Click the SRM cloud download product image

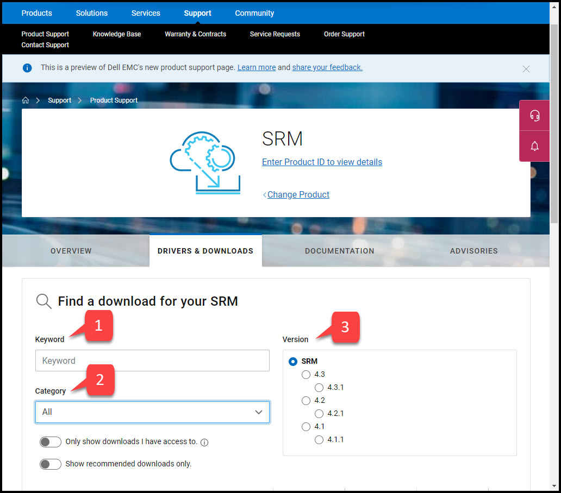(205, 163)
